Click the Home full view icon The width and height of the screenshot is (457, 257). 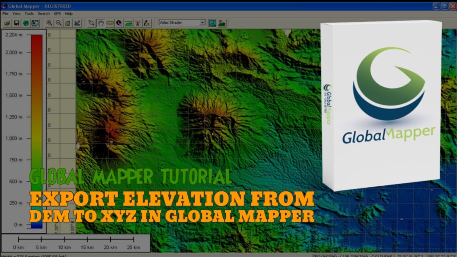[x=68, y=23]
